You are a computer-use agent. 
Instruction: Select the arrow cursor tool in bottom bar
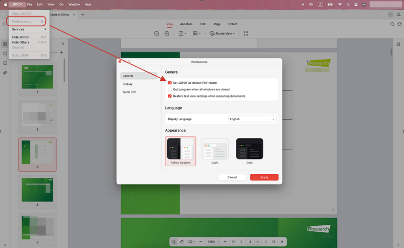(x=174, y=241)
